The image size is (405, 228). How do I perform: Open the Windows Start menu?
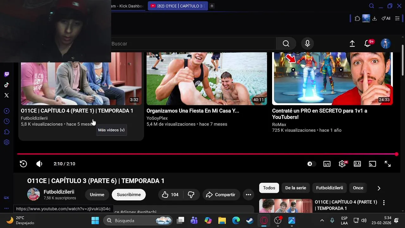click(95, 220)
